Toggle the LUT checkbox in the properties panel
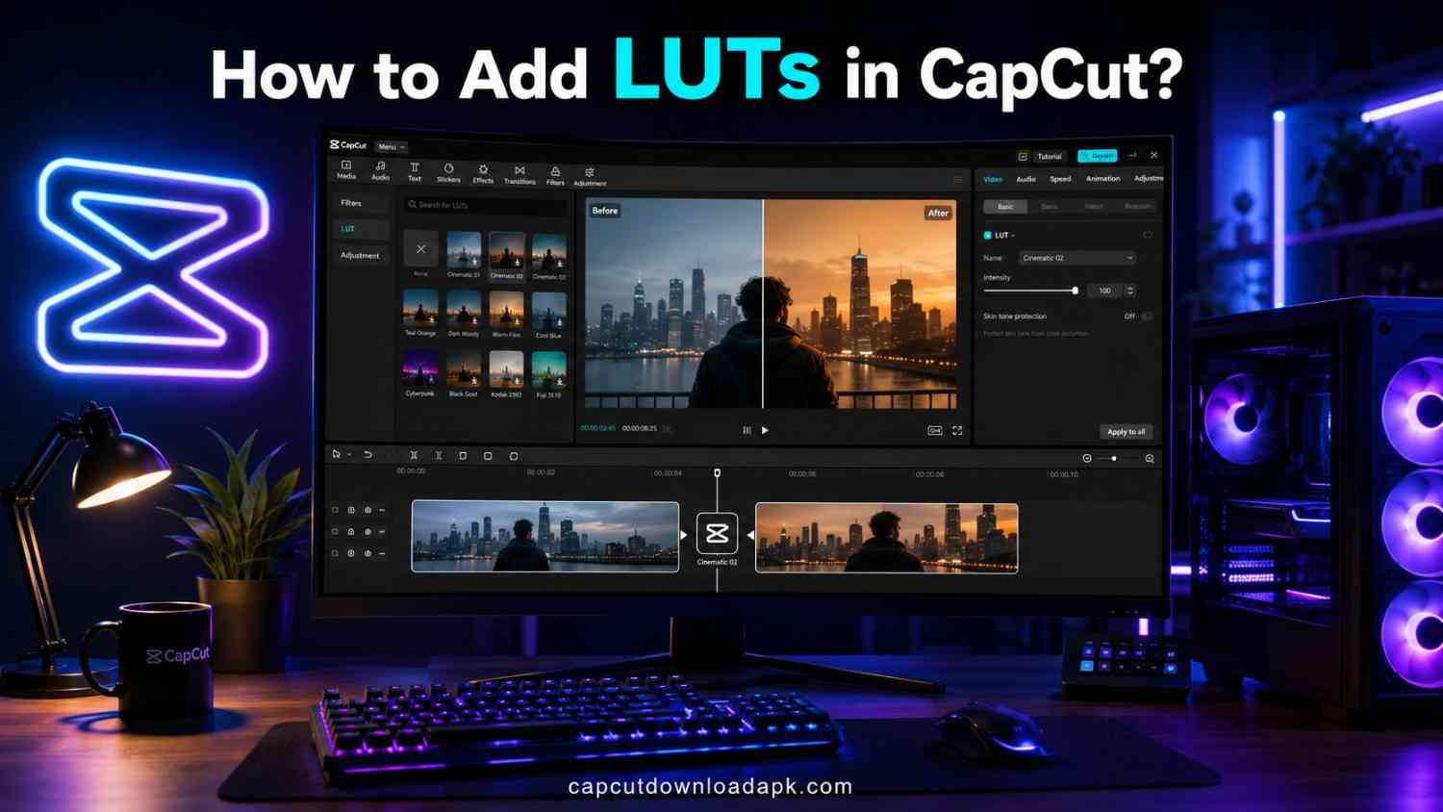The height and width of the screenshot is (812, 1443). point(987,235)
